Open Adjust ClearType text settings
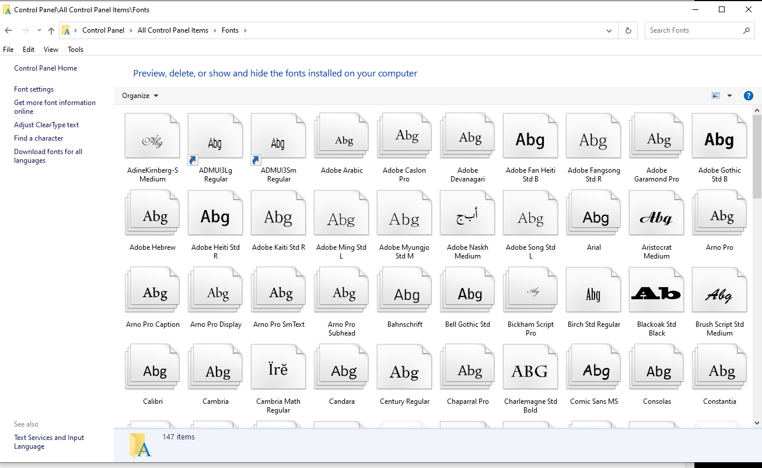The image size is (762, 468). pyautogui.click(x=46, y=124)
